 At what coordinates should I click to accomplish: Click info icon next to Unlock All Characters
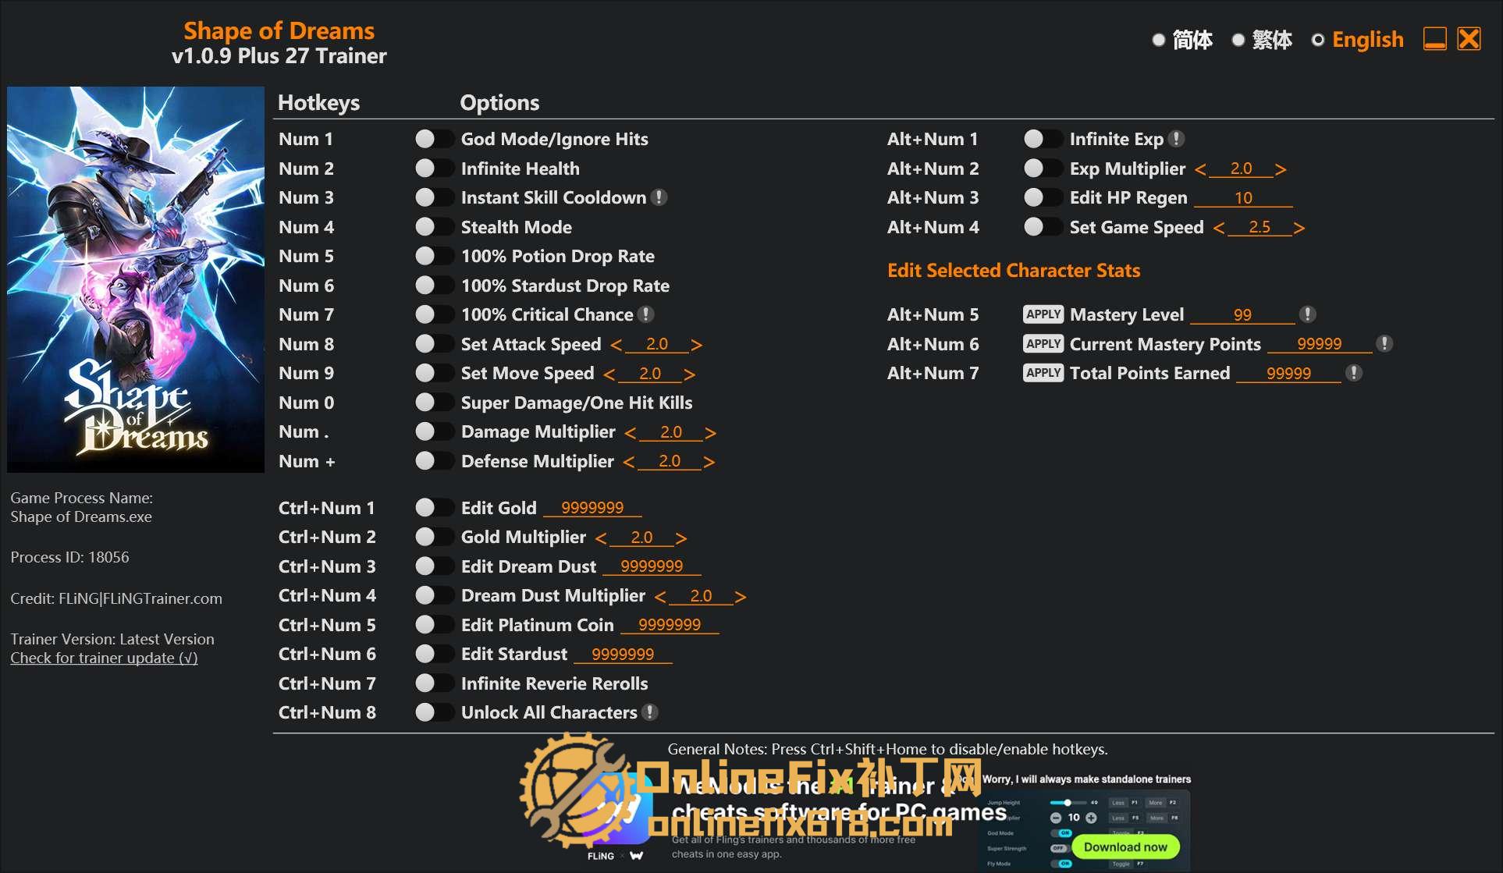click(650, 712)
